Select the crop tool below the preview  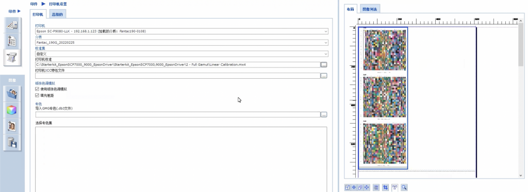(386, 188)
